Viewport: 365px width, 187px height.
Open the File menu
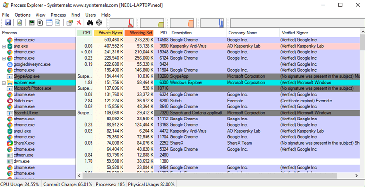pyautogui.click(x=6, y=15)
